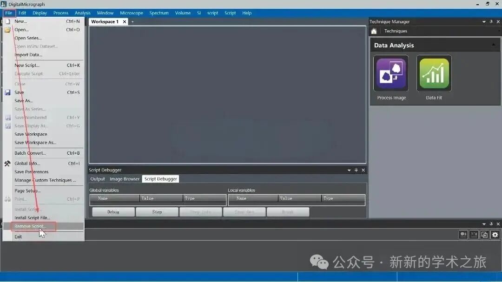Screen dimensions: 502x282
Task: Choose Global Info... in File menu
Action: pyautogui.click(x=44, y=164)
